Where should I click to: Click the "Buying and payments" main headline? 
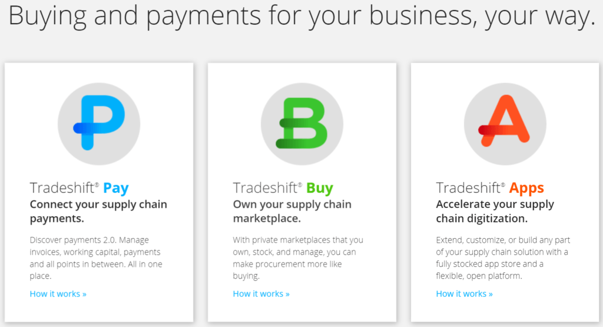coord(301,16)
